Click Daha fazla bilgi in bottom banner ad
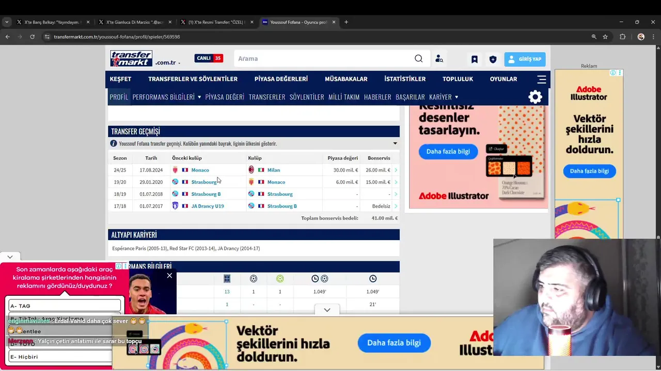Viewport: 661px width, 371px height. 394,343
